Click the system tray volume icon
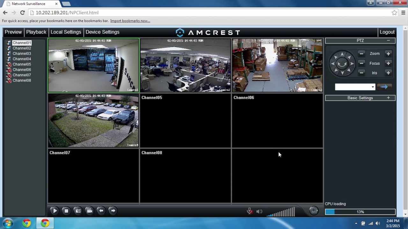Image resolution: width=408 pixels, height=229 pixels. coord(378,224)
